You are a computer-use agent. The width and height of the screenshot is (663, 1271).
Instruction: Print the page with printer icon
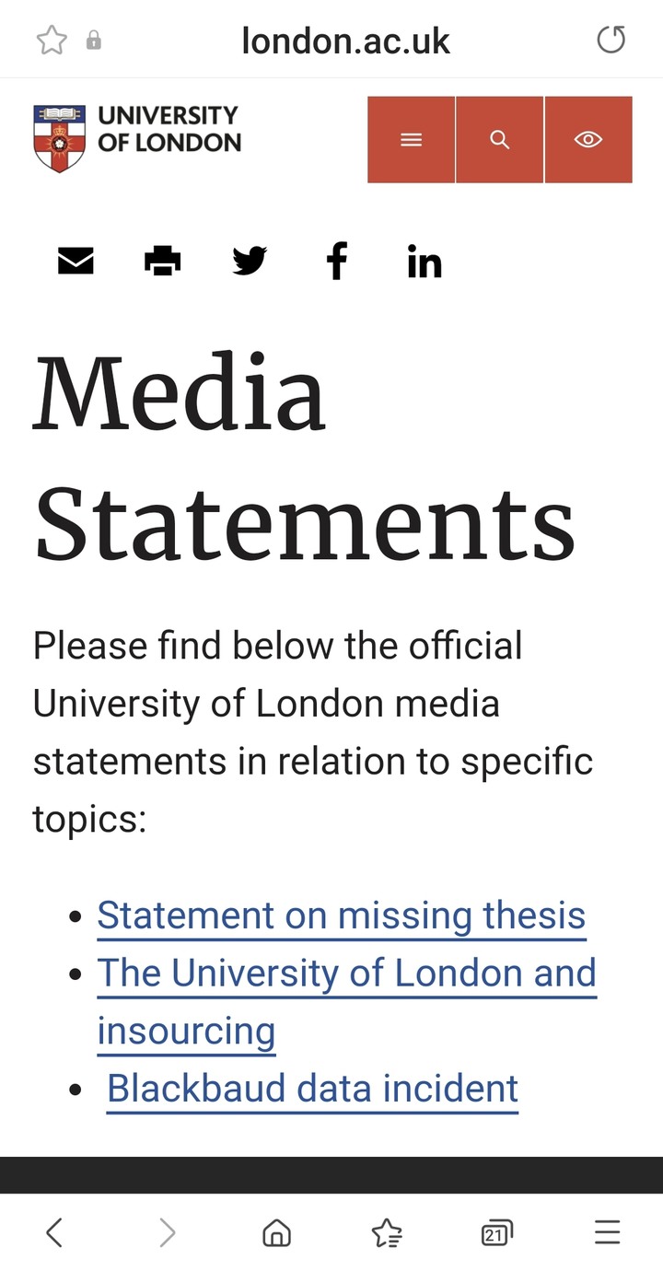[x=163, y=262]
